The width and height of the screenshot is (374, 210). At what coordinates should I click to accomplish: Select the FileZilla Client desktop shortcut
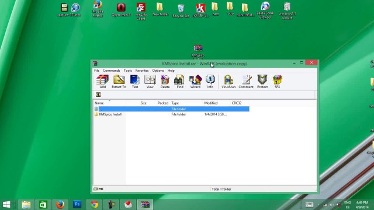tap(141, 11)
